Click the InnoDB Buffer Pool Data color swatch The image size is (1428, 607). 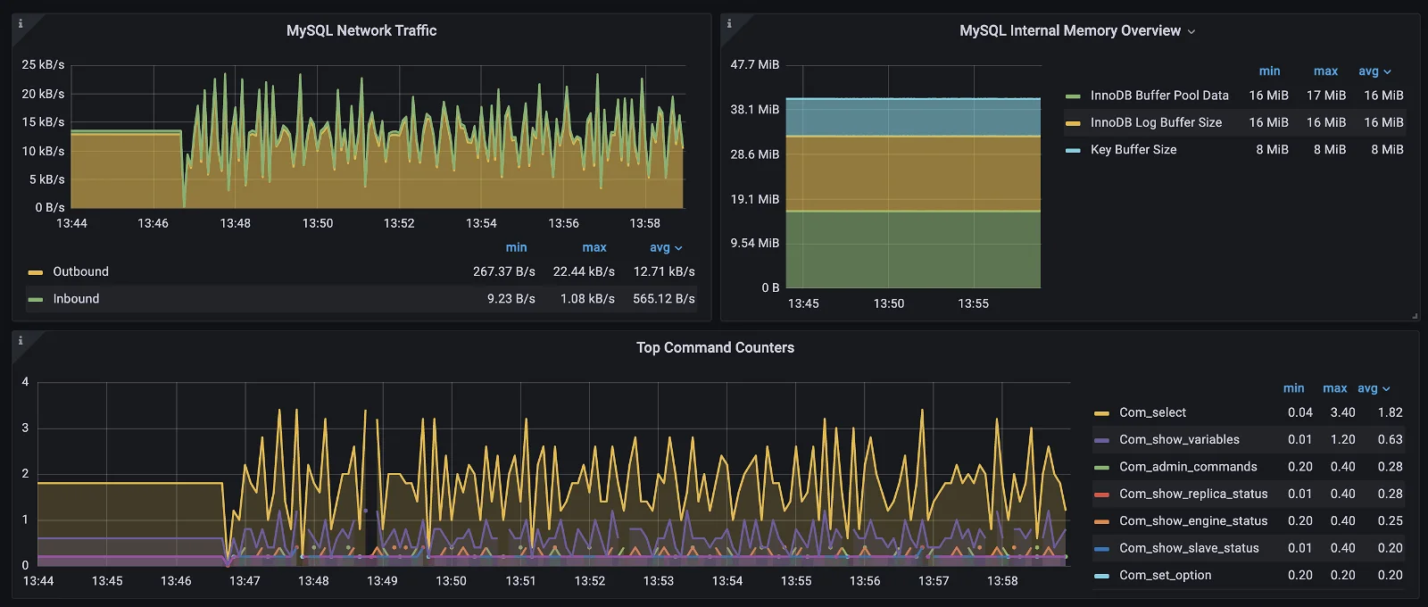[x=1073, y=96]
